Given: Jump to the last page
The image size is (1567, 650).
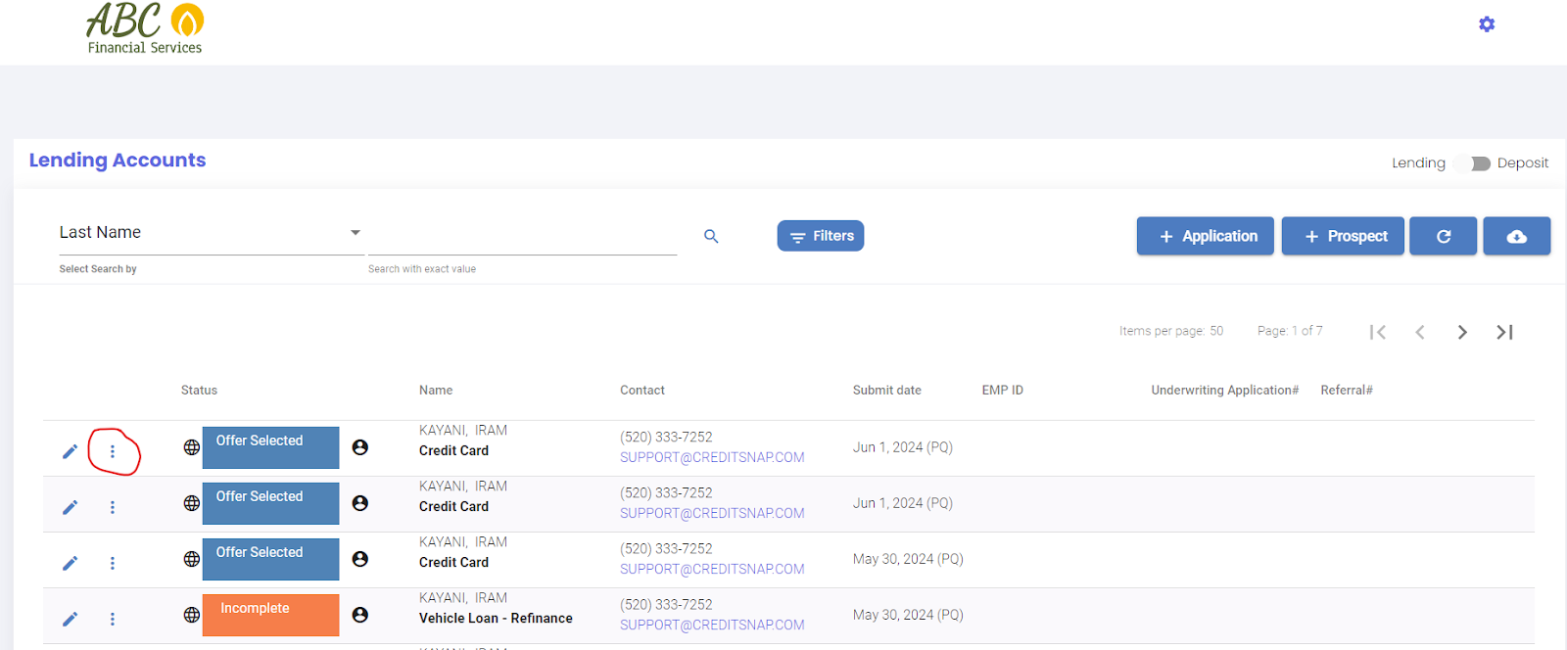Looking at the screenshot, I should point(1505,332).
